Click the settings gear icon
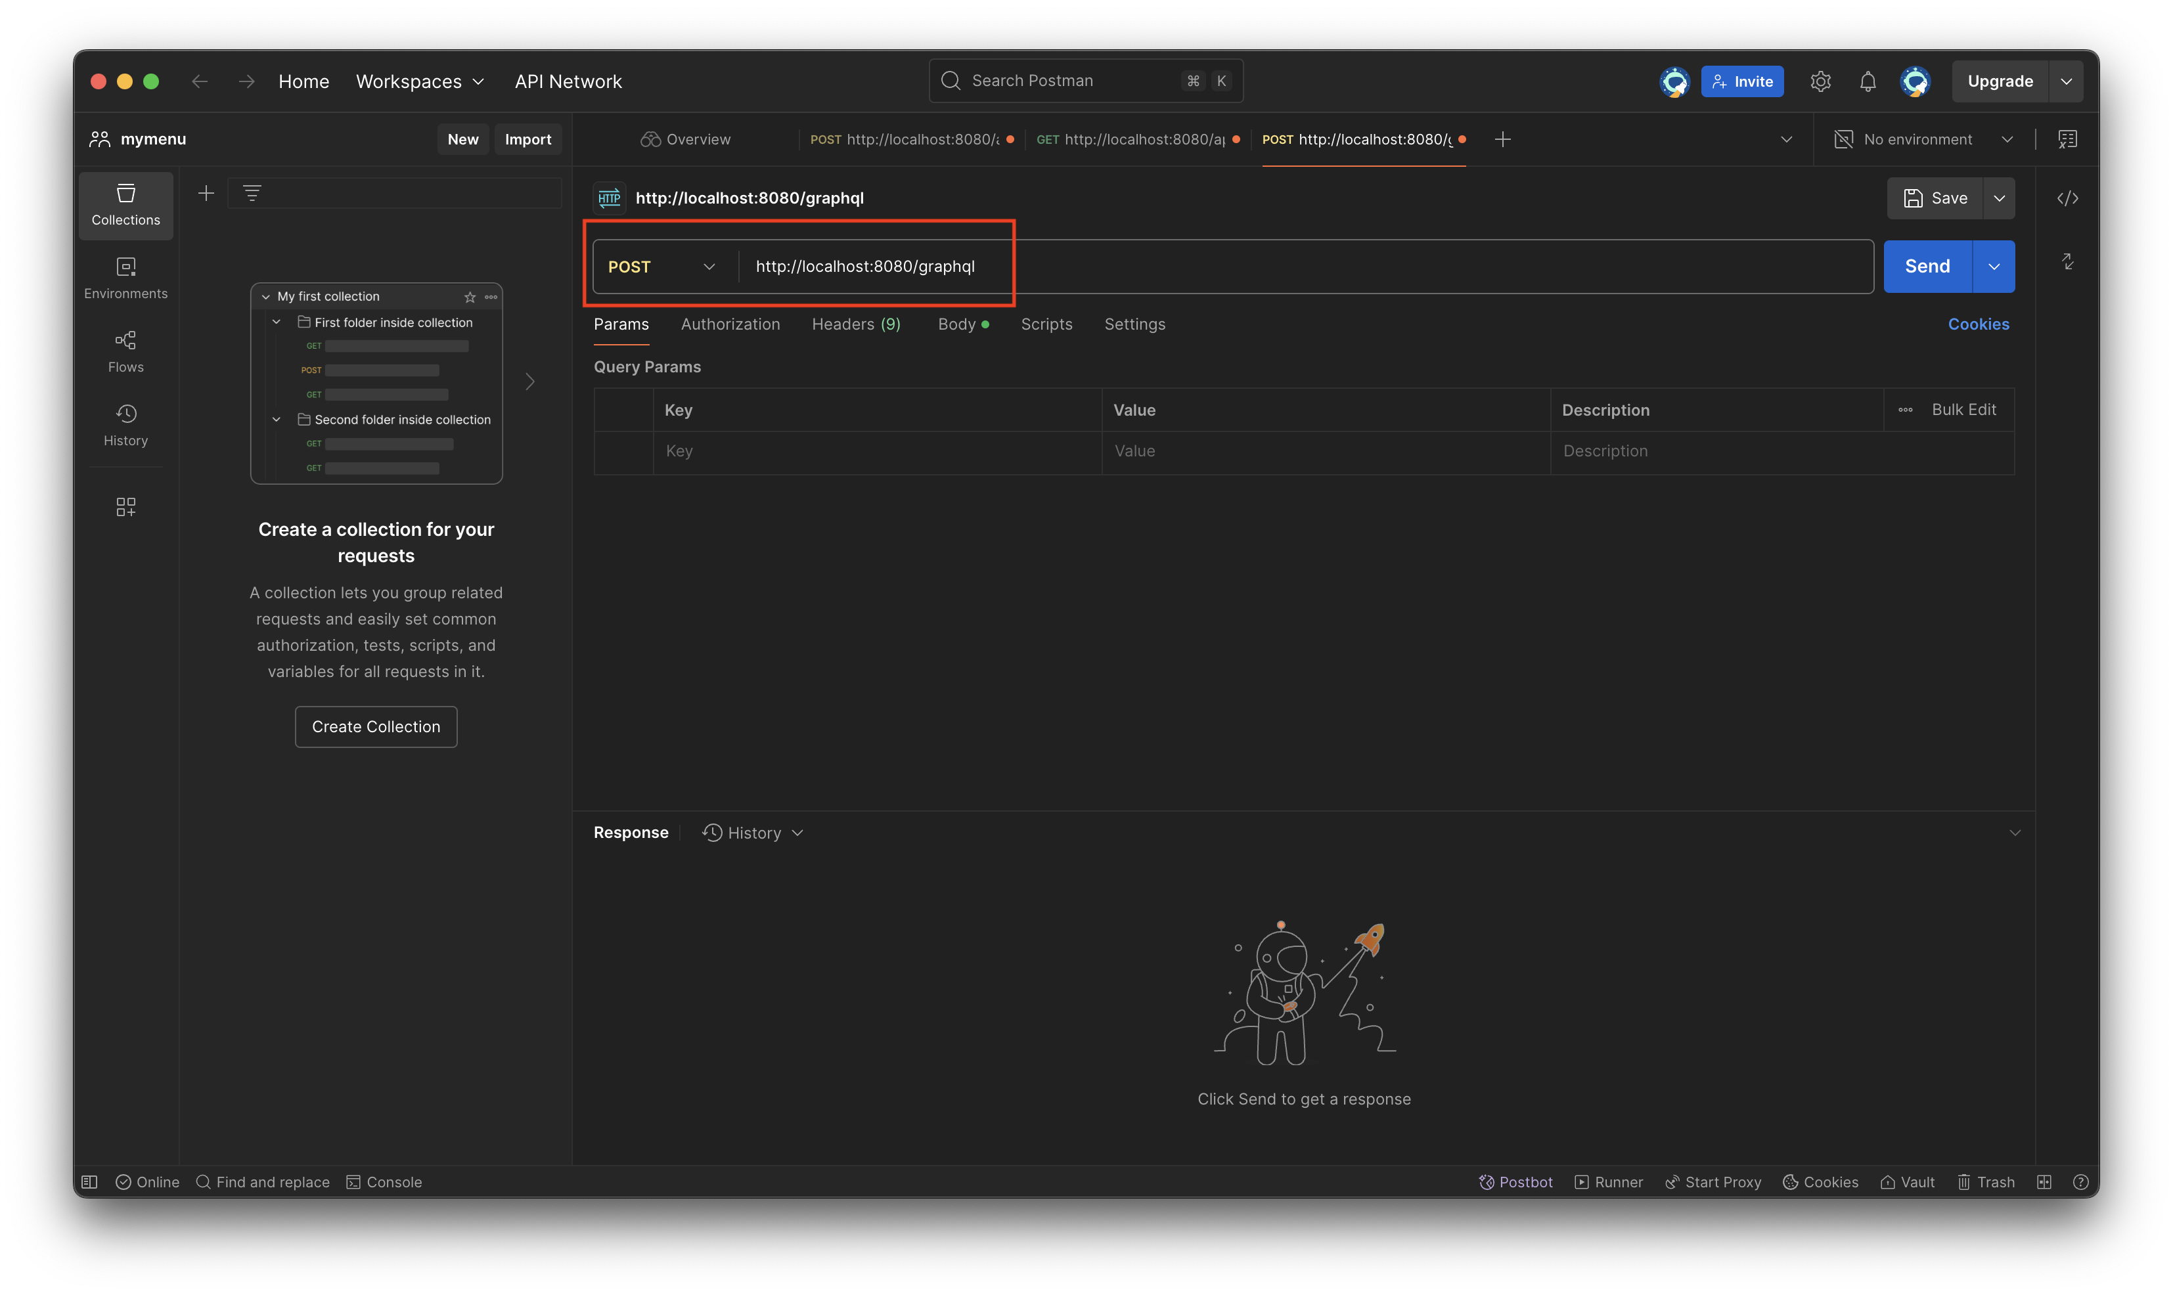 (1820, 81)
